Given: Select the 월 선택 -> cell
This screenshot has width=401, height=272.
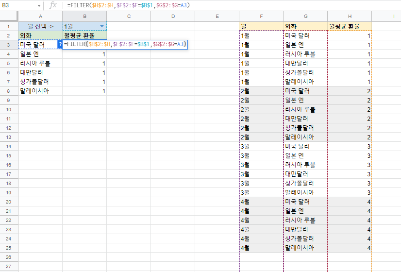Looking at the screenshot, I should point(40,26).
